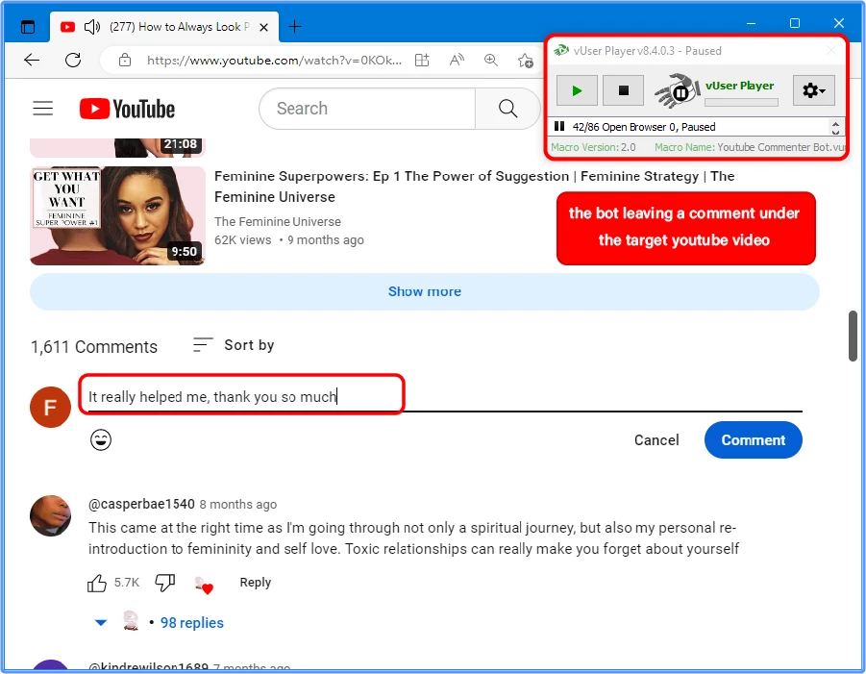Screen dimensions: 866x674
Task: Open a new tab with plus button
Action: [x=295, y=27]
